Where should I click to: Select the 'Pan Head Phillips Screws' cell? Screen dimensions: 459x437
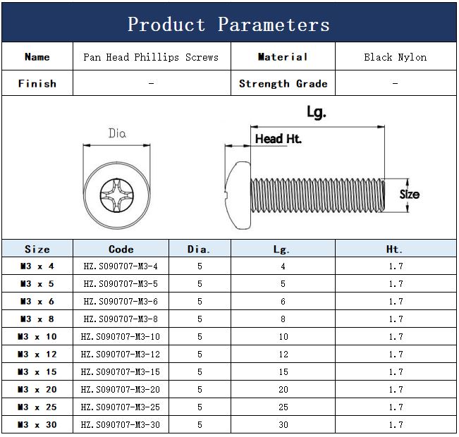pos(151,57)
